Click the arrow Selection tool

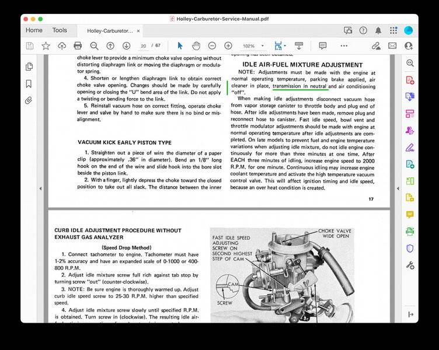pos(180,45)
